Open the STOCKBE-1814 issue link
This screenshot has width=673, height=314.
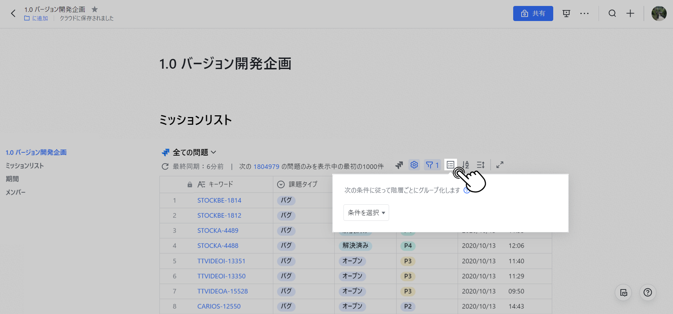click(x=219, y=200)
